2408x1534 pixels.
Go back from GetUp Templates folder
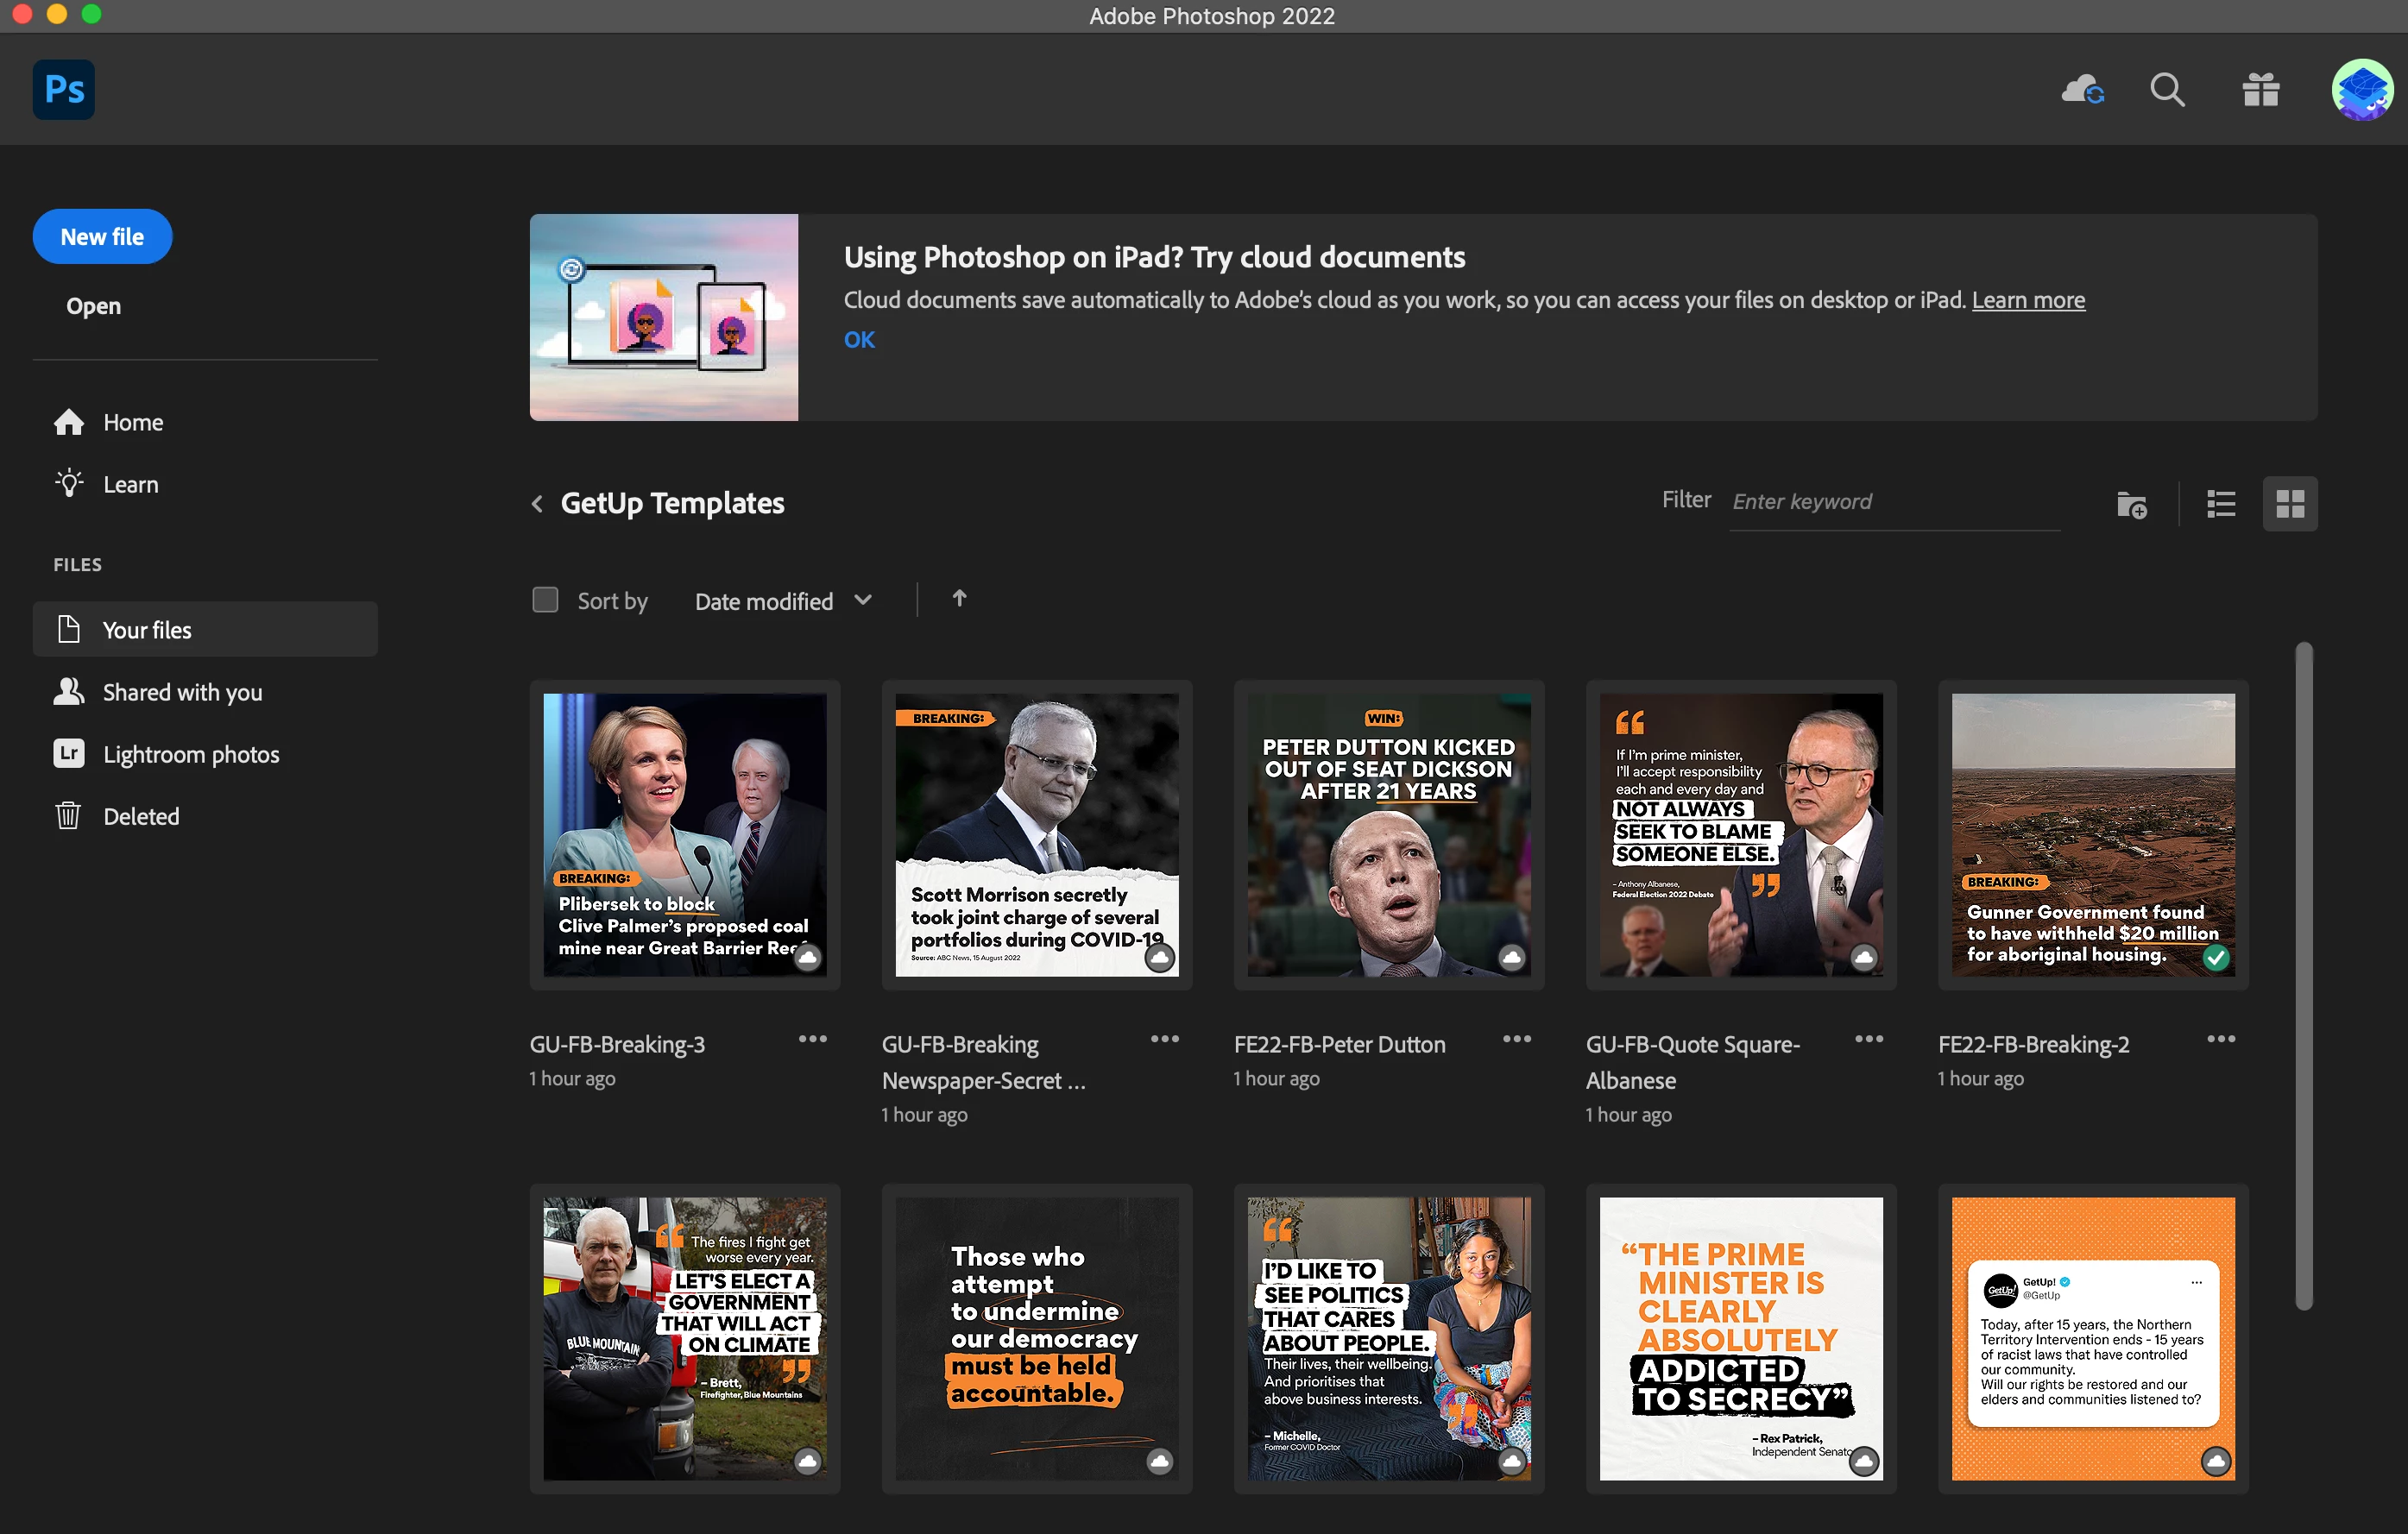click(537, 504)
